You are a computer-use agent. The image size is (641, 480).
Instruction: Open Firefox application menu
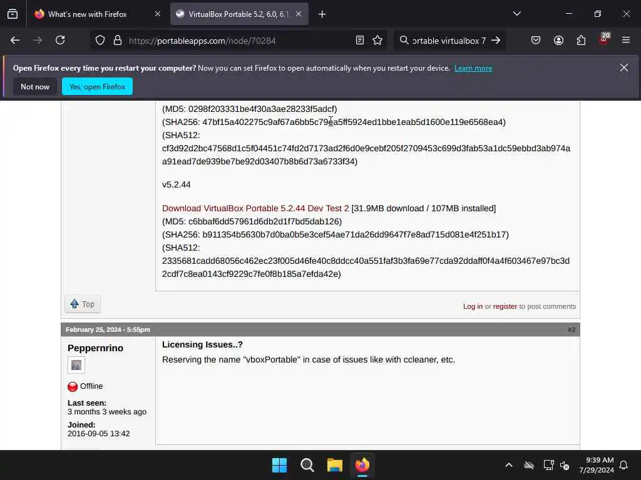click(x=626, y=40)
